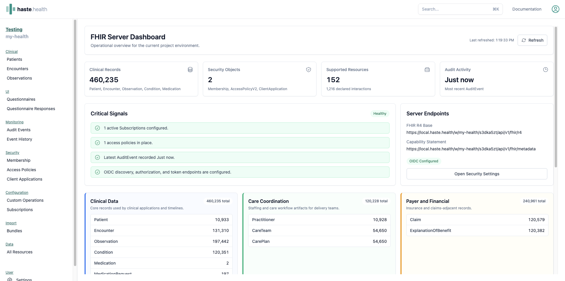The height and width of the screenshot is (281, 565).
Task: Click the Medication row showing 2
Action: coord(161,263)
